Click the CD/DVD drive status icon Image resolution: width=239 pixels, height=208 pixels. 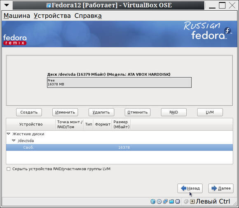[x=159, y=201]
